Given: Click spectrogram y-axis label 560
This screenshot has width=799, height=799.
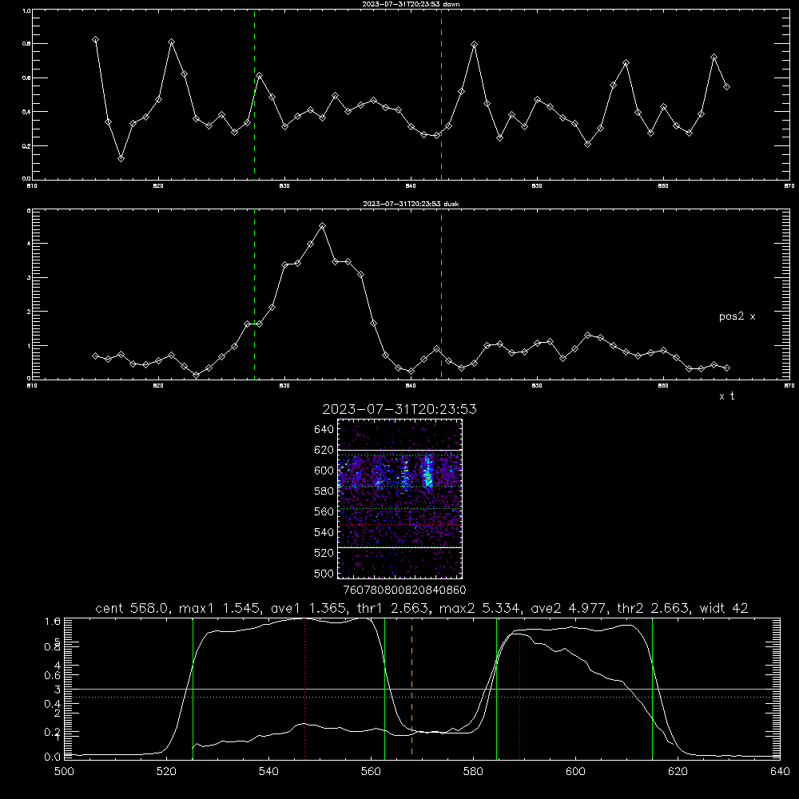Looking at the screenshot, I should 324,511.
